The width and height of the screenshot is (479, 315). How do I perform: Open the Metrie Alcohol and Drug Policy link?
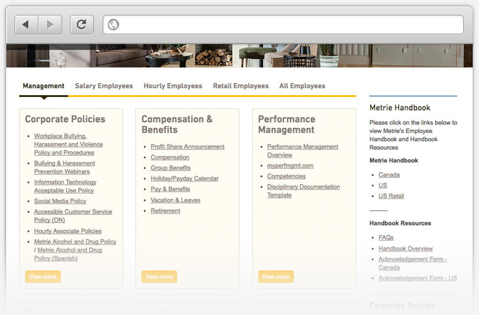pos(75,241)
